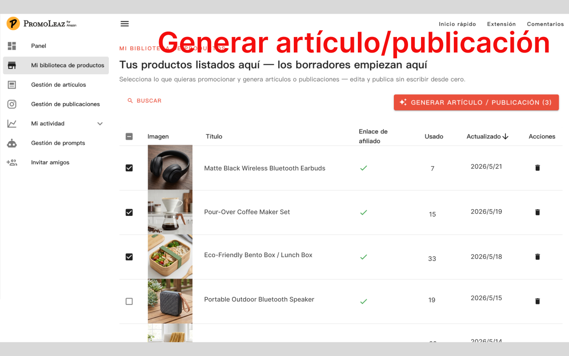
Task: Select title Eco-Friendly Bento Box / Lunch Box
Action: coord(258,255)
